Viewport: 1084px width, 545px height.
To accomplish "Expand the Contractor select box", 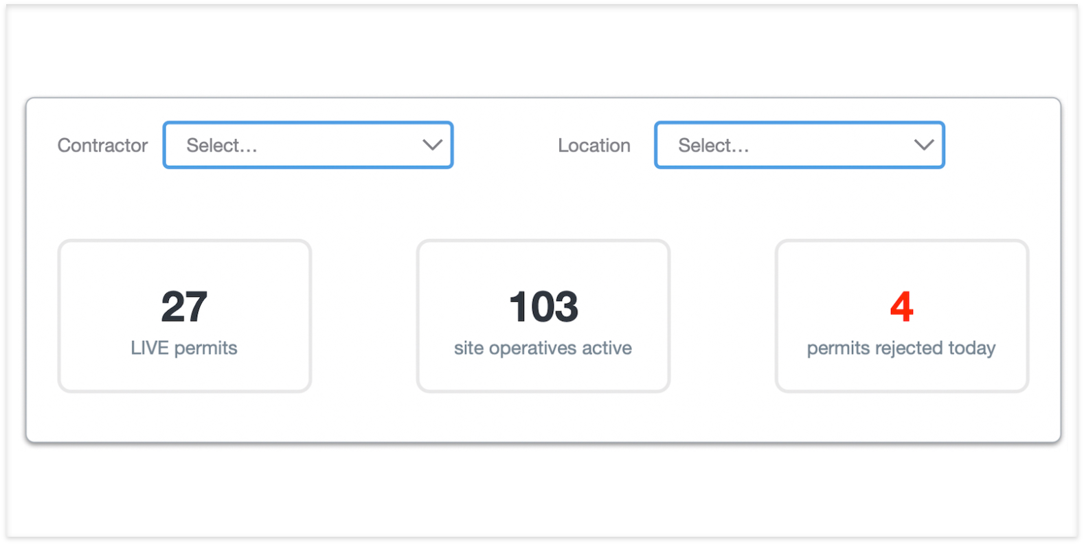I will (308, 145).
